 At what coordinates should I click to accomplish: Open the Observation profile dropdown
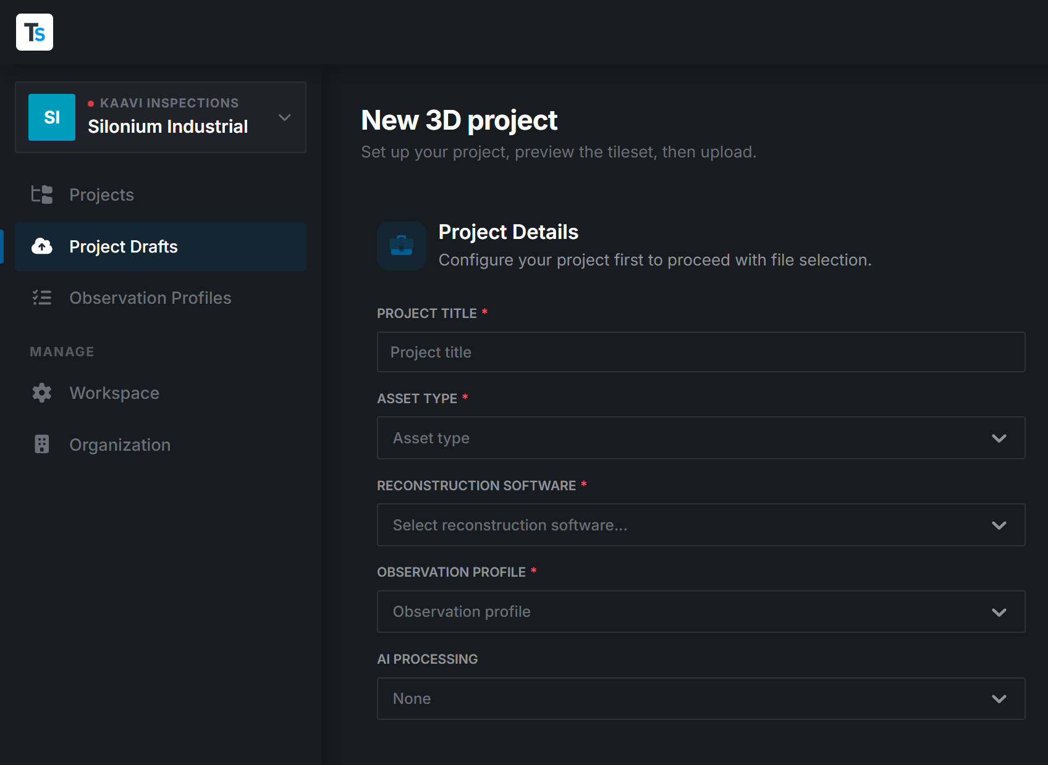pyautogui.click(x=701, y=611)
